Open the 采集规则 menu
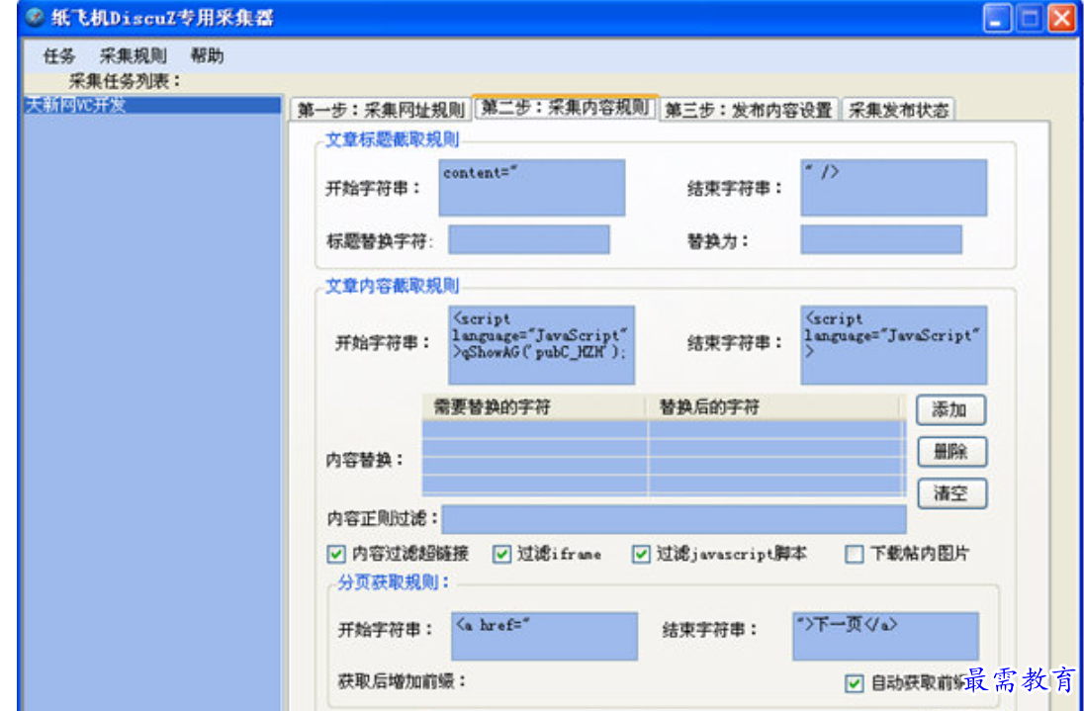The width and height of the screenshot is (1084, 711). [x=133, y=56]
